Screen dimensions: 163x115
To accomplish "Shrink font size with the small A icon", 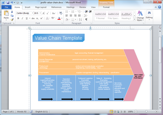I will click(48, 13).
